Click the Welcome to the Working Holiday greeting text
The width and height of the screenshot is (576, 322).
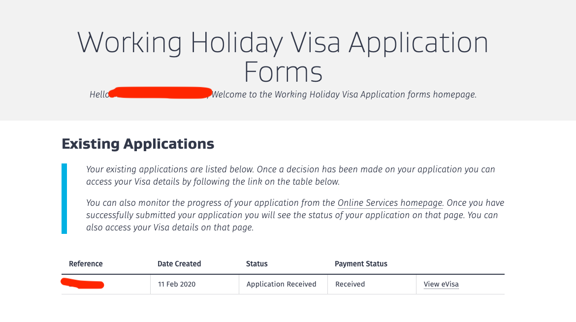[x=344, y=95]
